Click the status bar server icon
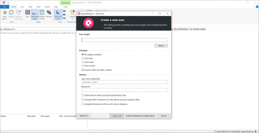The height and width of the screenshot is (133, 259). point(256,131)
